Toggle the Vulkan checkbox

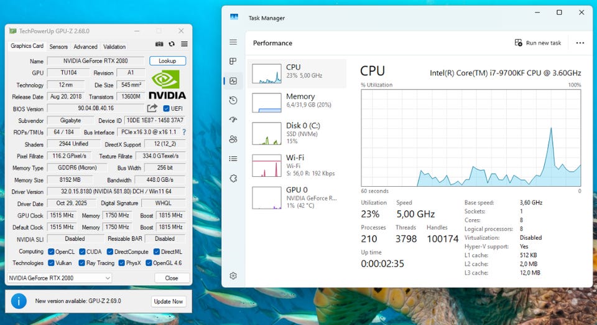pyautogui.click(x=51, y=263)
